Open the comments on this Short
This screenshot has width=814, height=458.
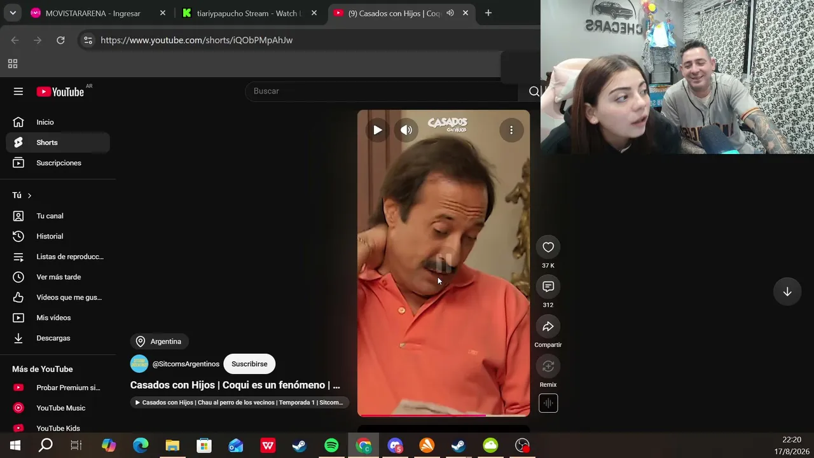click(x=548, y=287)
